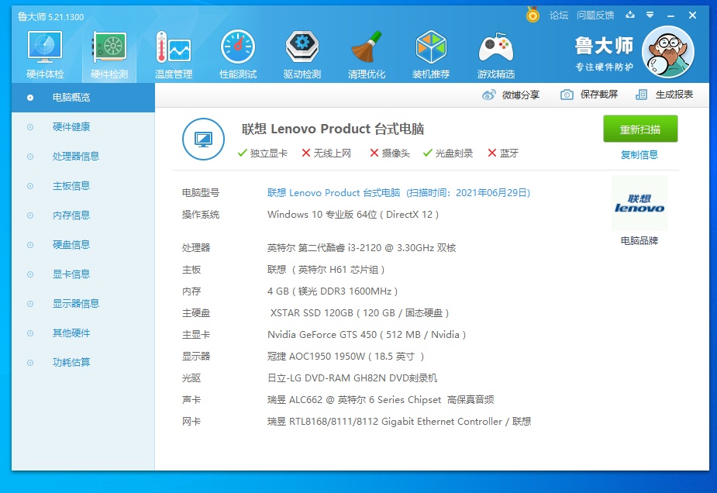
Task: Click 复制信息 copy info link
Action: click(639, 154)
